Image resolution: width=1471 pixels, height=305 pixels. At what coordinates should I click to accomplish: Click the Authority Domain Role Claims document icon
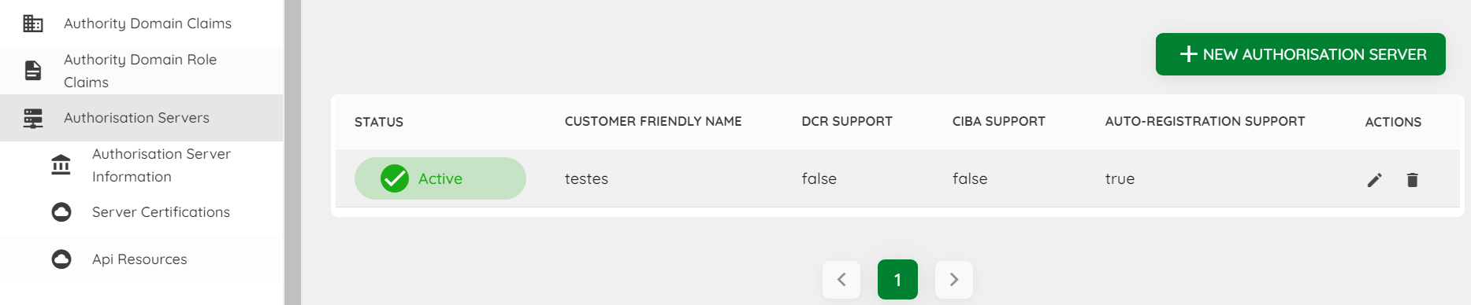pos(33,71)
